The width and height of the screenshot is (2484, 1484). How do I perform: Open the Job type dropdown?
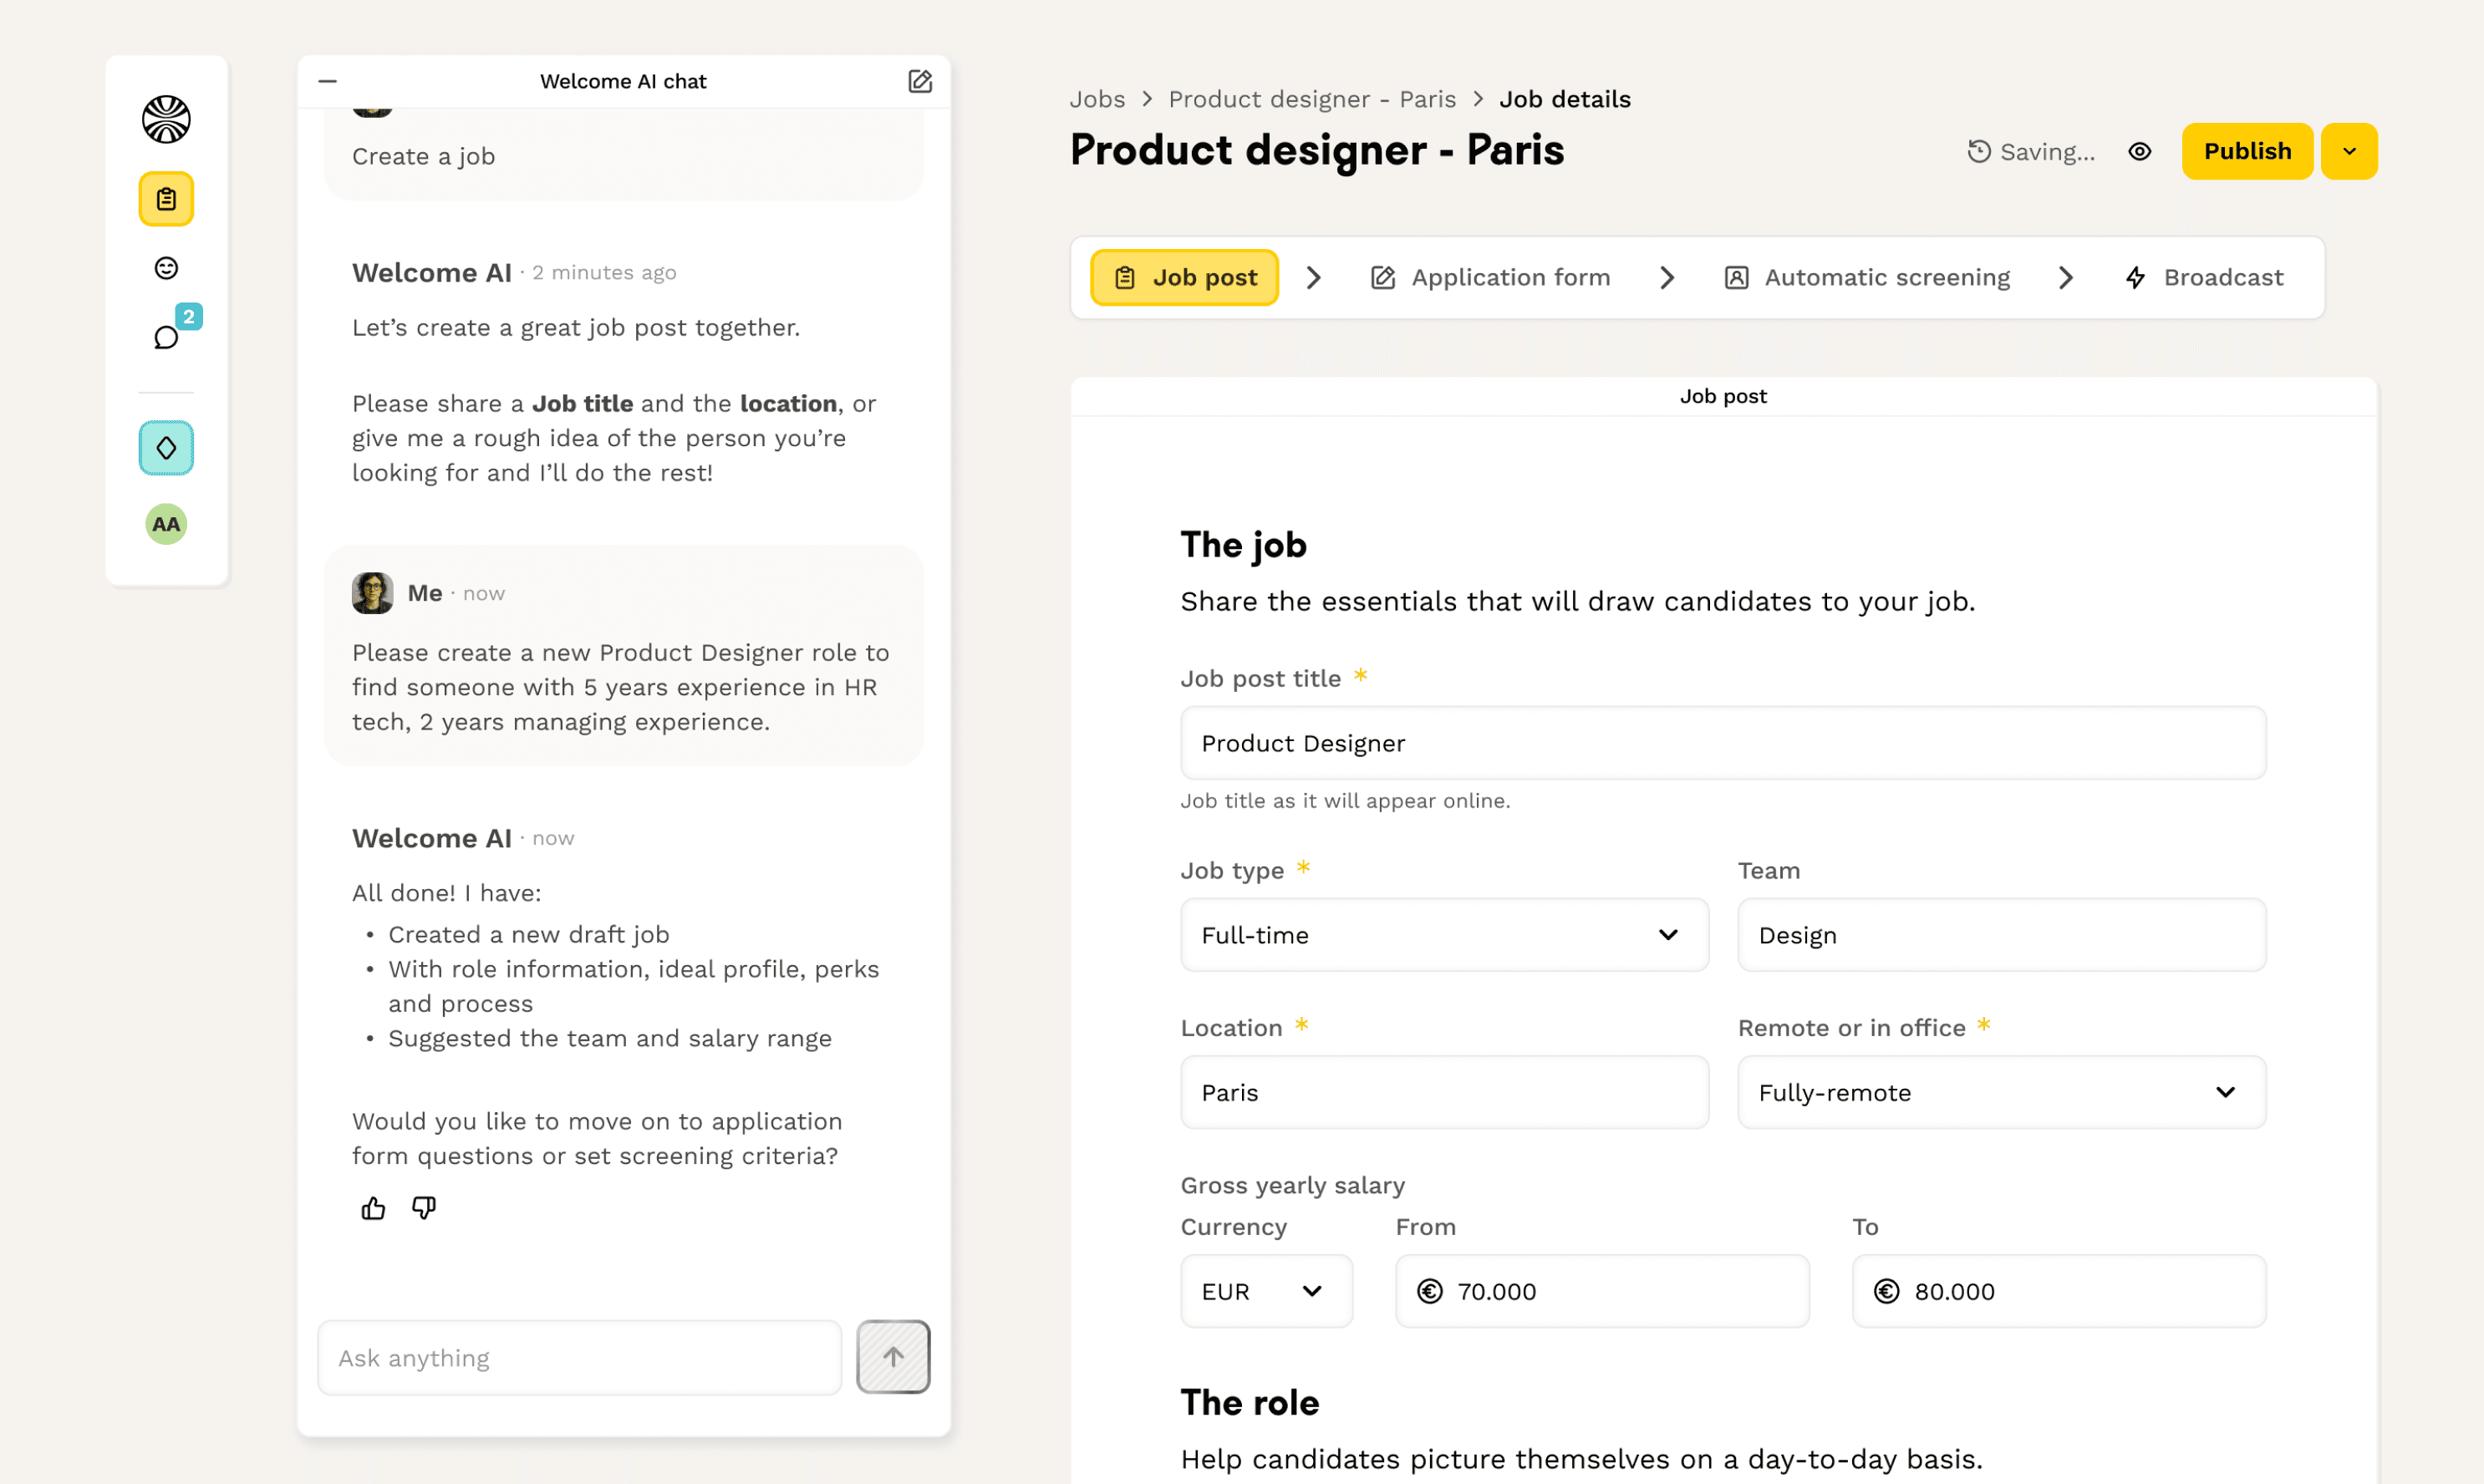(1443, 935)
